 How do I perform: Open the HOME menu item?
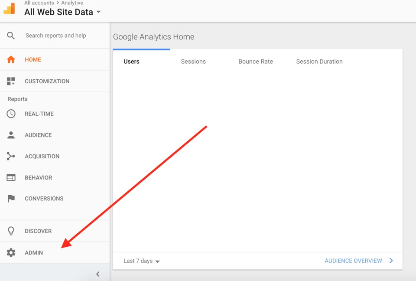pyautogui.click(x=55, y=59)
